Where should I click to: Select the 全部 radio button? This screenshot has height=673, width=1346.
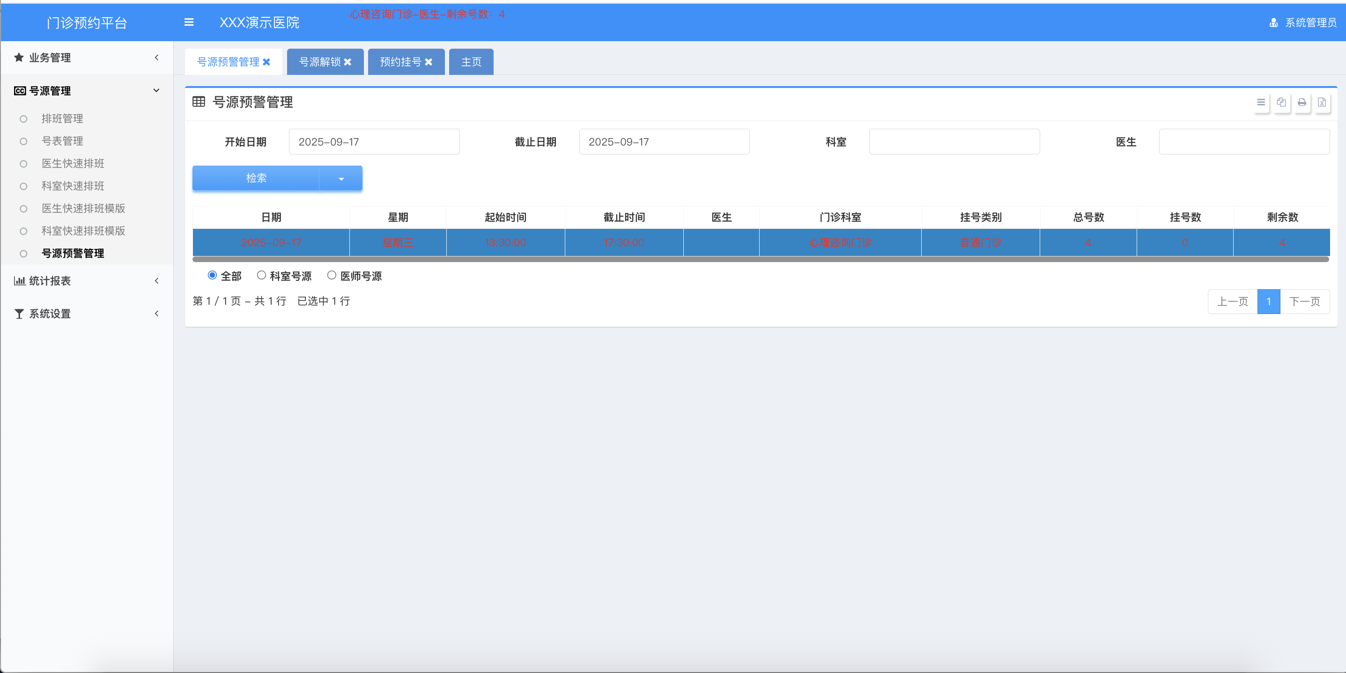[x=212, y=275]
